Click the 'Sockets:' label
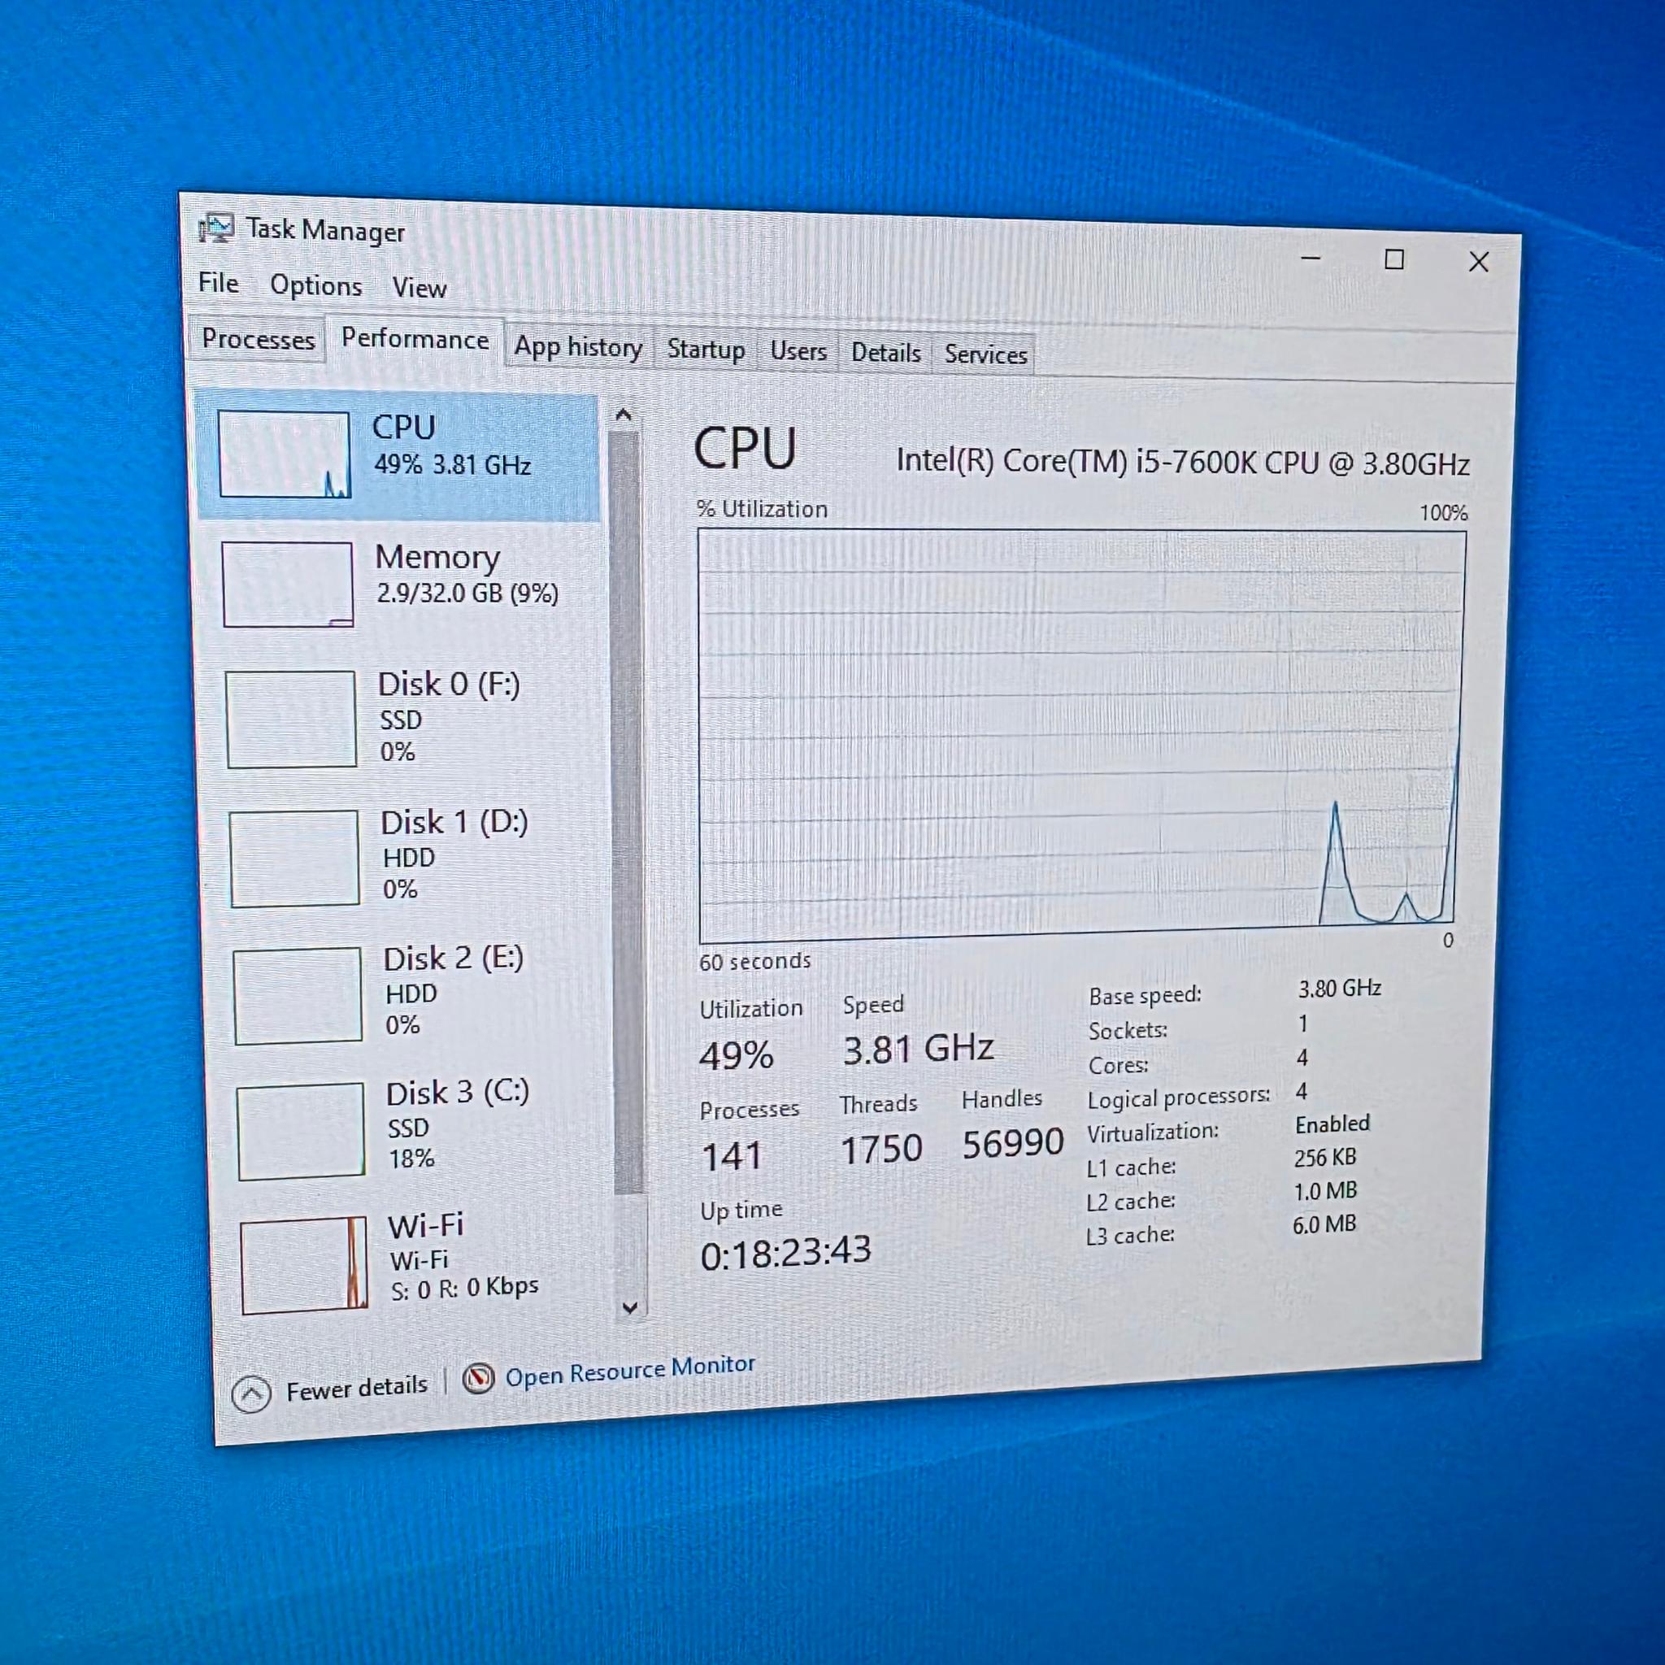 coord(1128,1030)
